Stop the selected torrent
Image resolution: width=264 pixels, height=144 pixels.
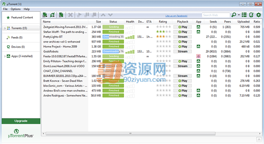pos(94,15)
